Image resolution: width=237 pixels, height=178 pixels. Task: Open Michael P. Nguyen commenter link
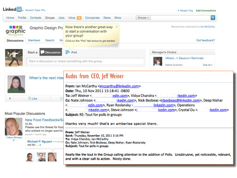40,141
